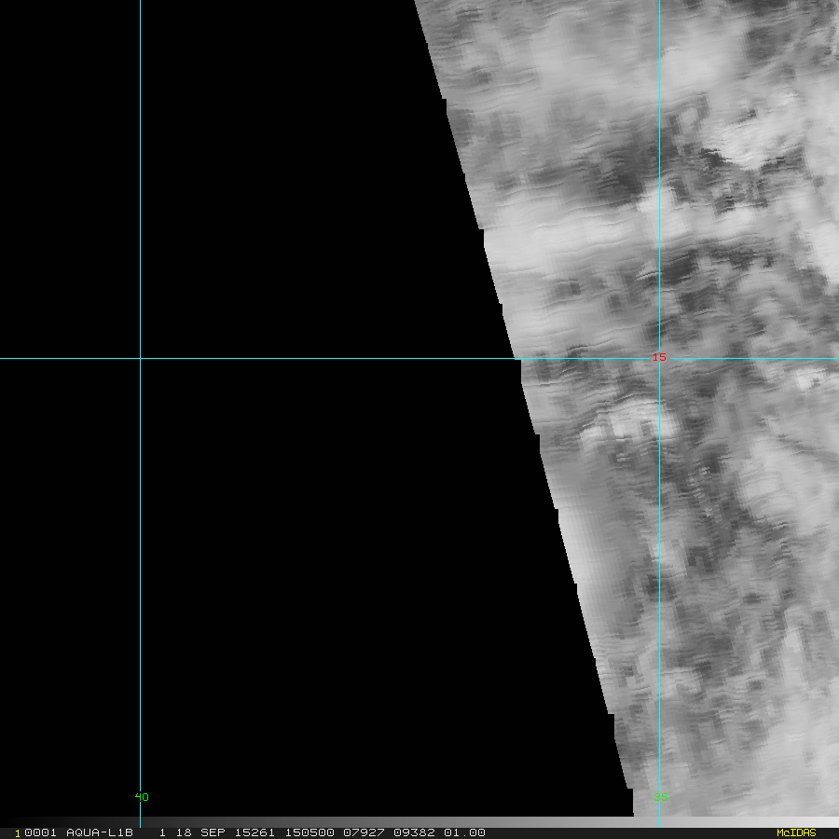
Task: Select the AQUA-L1B satellite name text
Action: click(x=100, y=832)
